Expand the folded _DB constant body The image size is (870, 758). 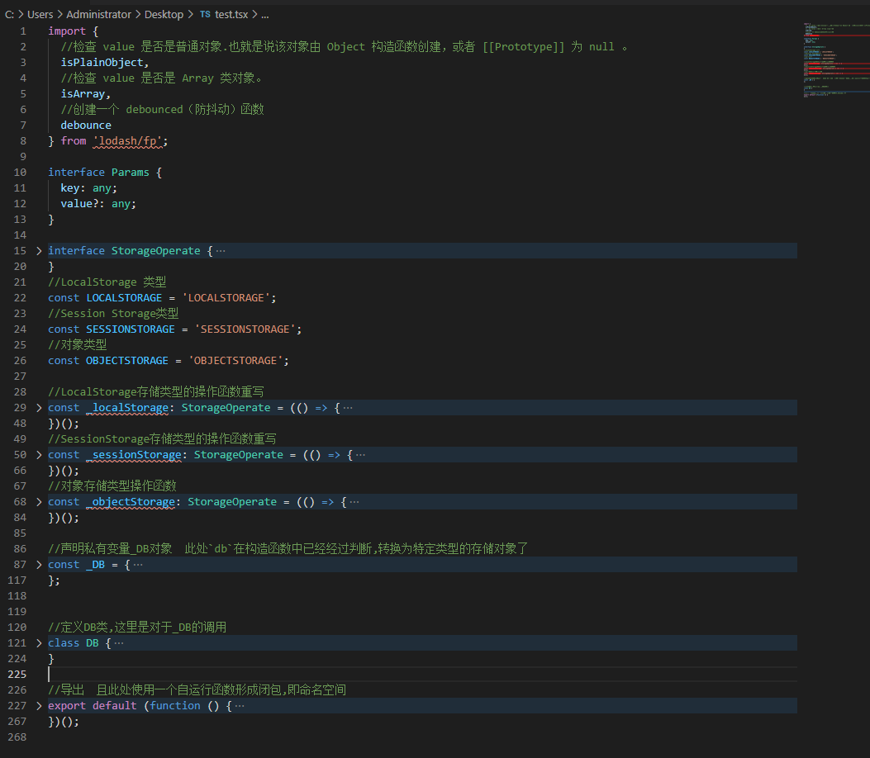tap(39, 564)
